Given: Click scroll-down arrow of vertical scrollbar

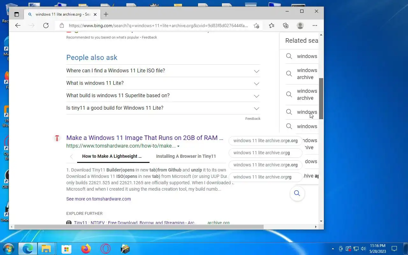Looking at the screenshot, I should click(321, 221).
